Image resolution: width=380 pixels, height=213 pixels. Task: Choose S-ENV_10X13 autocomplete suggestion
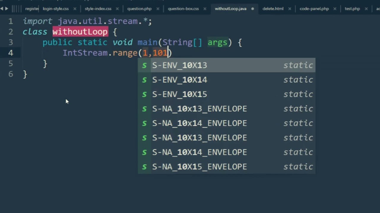227,65
